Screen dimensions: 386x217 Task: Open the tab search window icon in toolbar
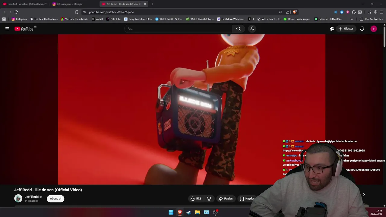click(360, 12)
